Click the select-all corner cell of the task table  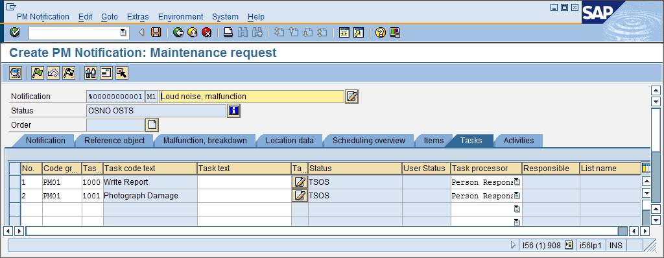tap(15, 168)
